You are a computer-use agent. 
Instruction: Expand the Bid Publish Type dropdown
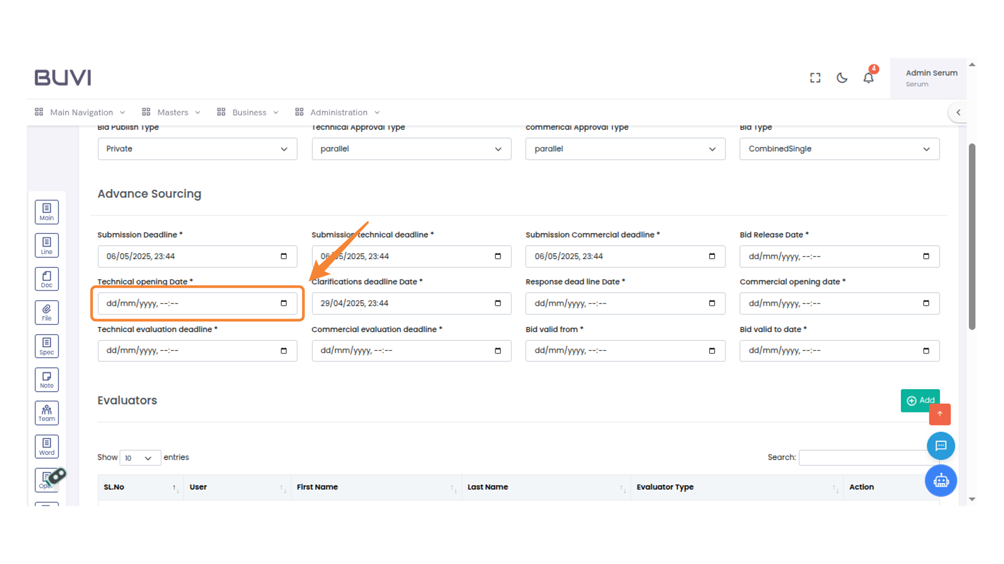pyautogui.click(x=197, y=149)
